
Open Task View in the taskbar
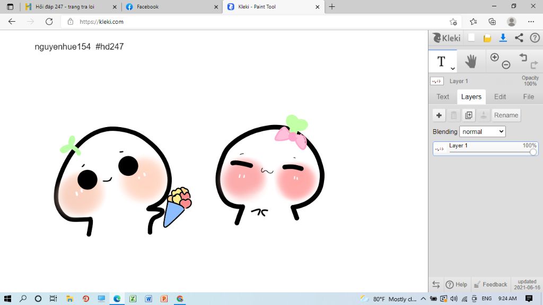pos(53,299)
